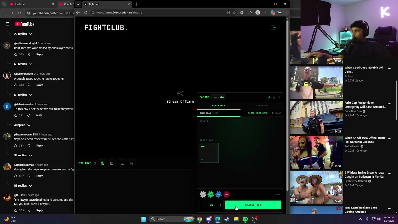This screenshot has height=224, width=398.
Task: Close the Fightclub browser tab
Action: 129,4
